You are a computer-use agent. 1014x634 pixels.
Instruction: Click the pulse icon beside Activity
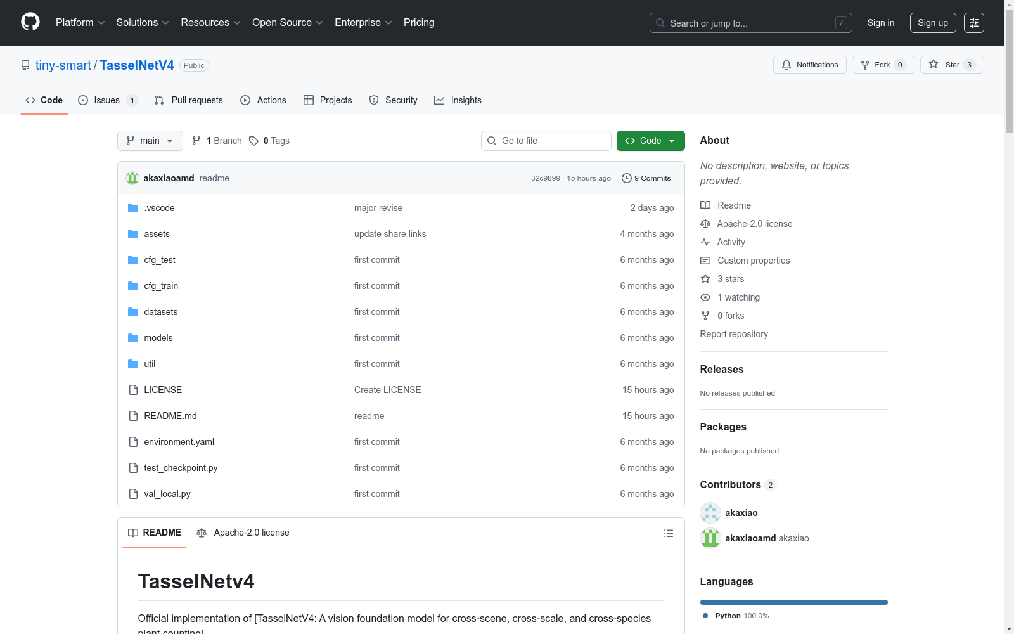click(705, 242)
